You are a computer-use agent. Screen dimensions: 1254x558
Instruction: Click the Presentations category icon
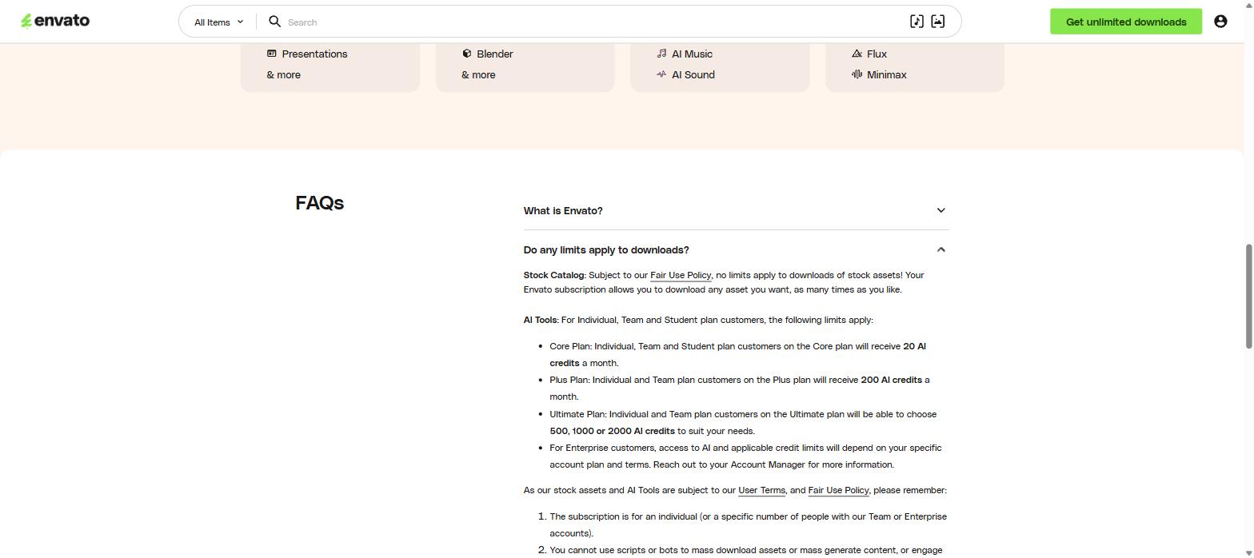click(x=272, y=54)
